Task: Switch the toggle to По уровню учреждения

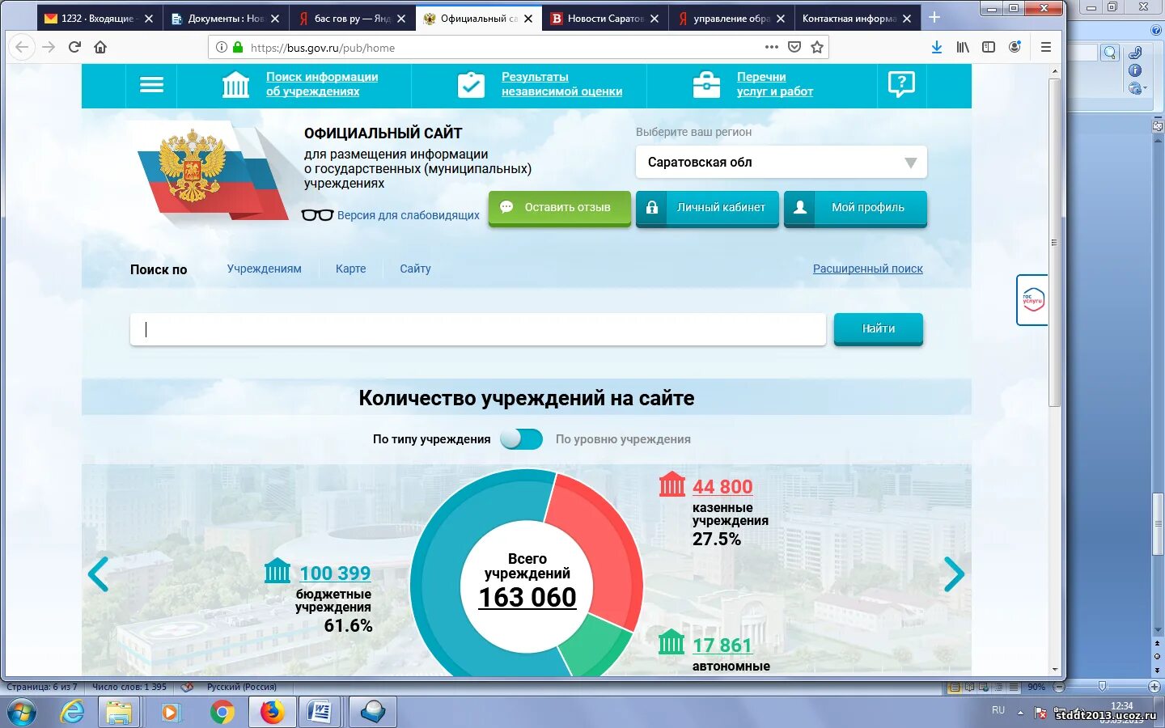Action: pyautogui.click(x=522, y=439)
